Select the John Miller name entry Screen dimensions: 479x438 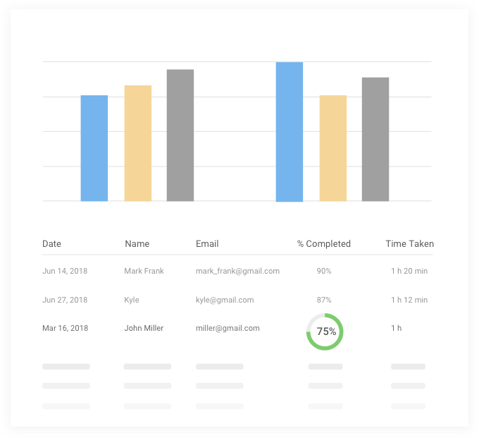[x=144, y=328]
